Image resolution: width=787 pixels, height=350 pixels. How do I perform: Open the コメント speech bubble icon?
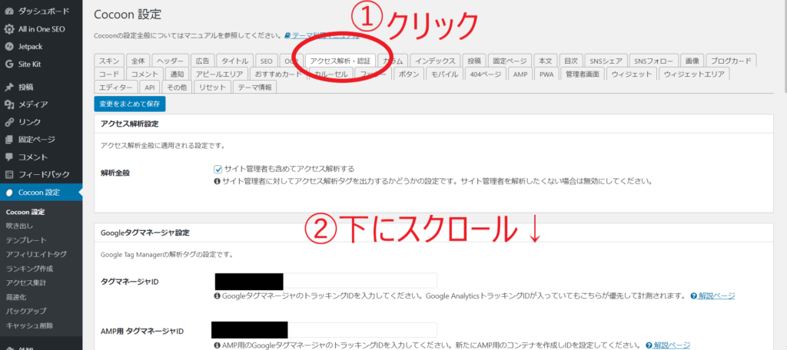9,157
